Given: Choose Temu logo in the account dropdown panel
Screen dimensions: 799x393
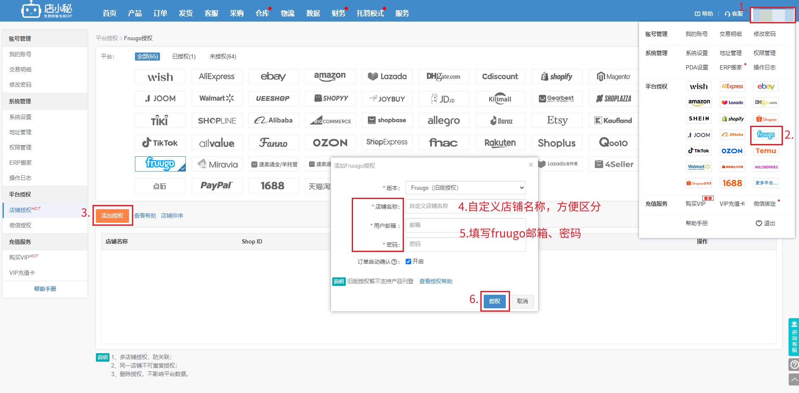Looking at the screenshot, I should 766,151.
